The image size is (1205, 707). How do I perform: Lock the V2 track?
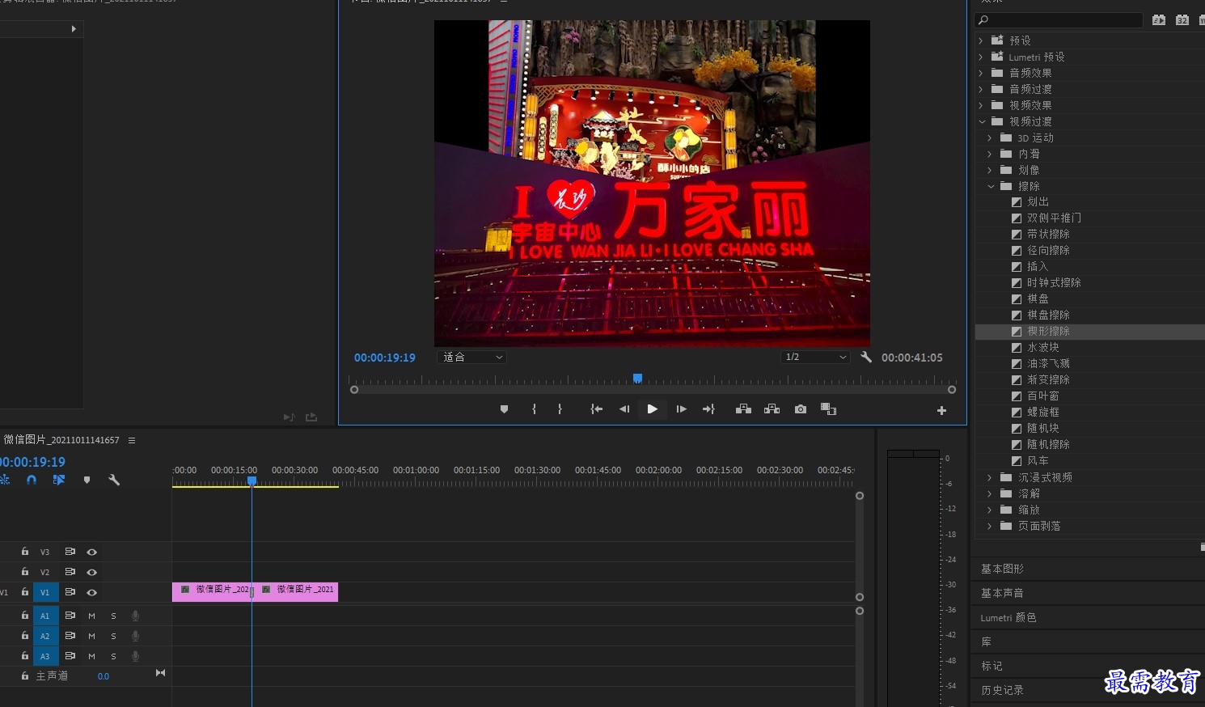25,572
